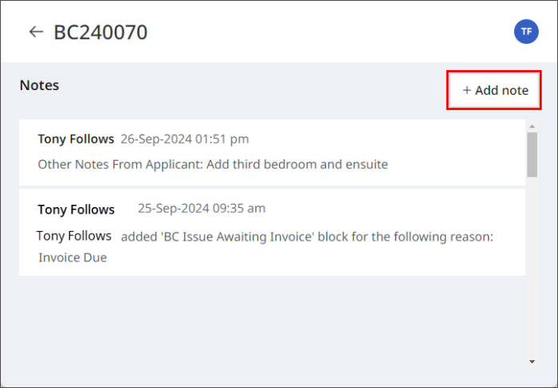This screenshot has height=388, width=558.
Task: Click the 26-Sep-2024 01:51 pm timestamp
Action: pos(184,139)
